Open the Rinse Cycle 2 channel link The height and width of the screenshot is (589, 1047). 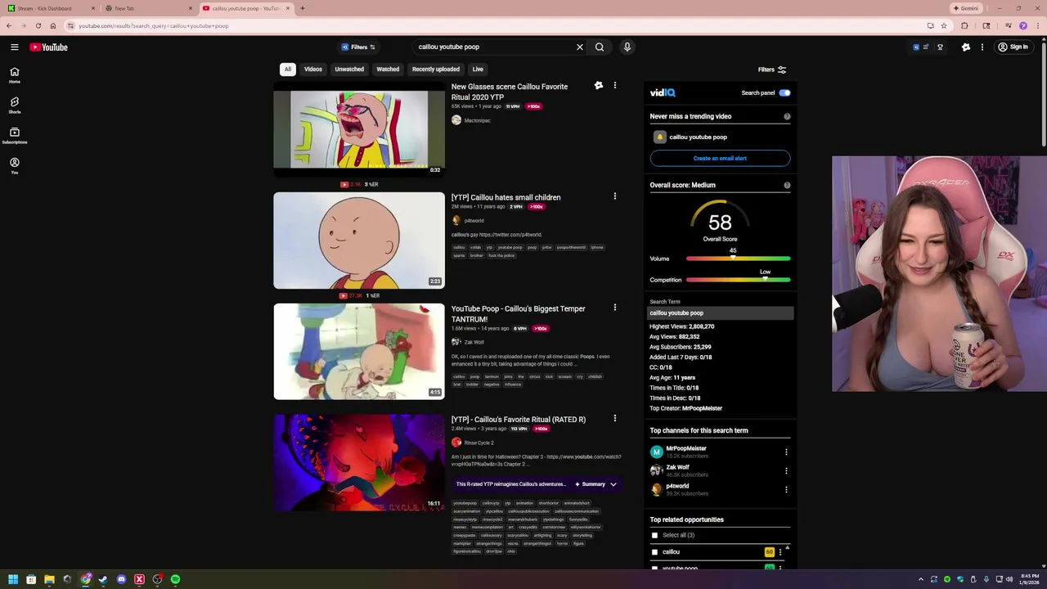click(x=479, y=443)
